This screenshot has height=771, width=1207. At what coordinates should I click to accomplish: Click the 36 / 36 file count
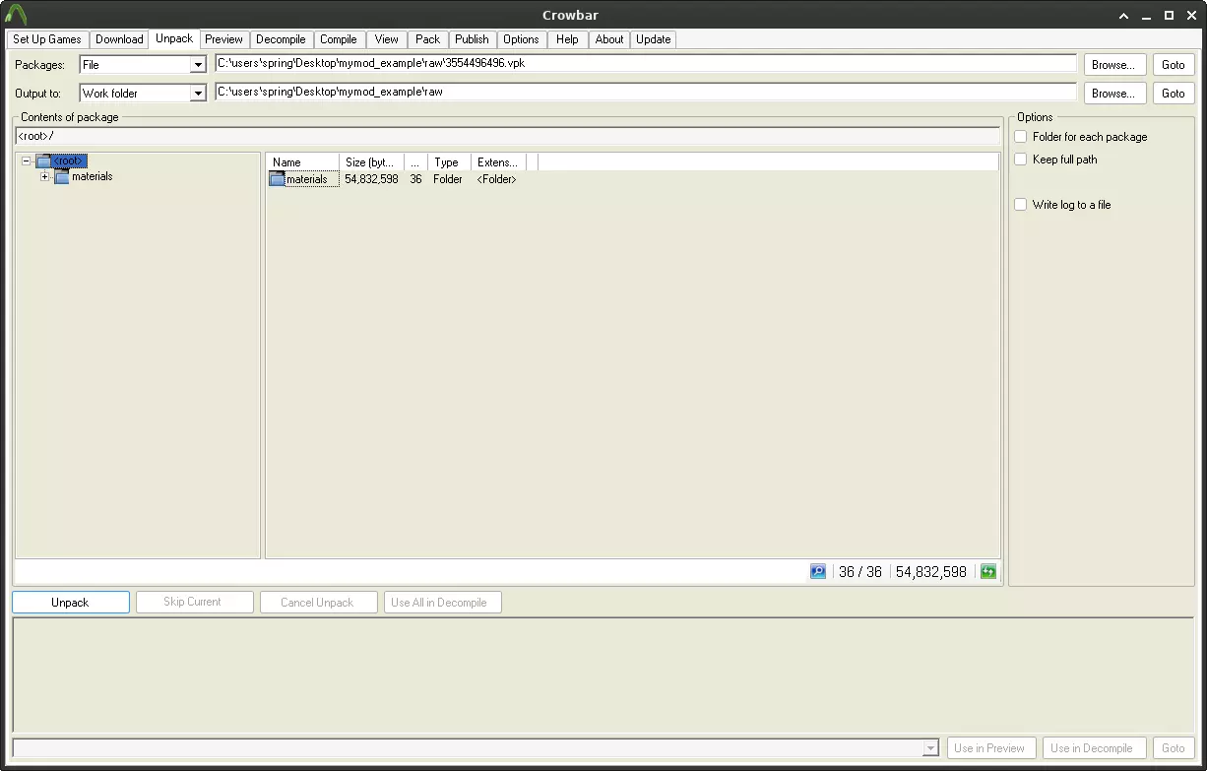pos(860,572)
